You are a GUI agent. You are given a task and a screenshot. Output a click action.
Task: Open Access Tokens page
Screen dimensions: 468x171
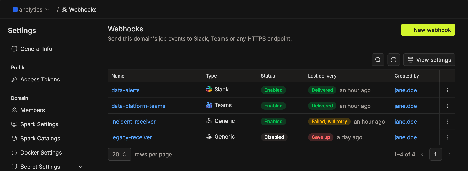pyautogui.click(x=40, y=79)
